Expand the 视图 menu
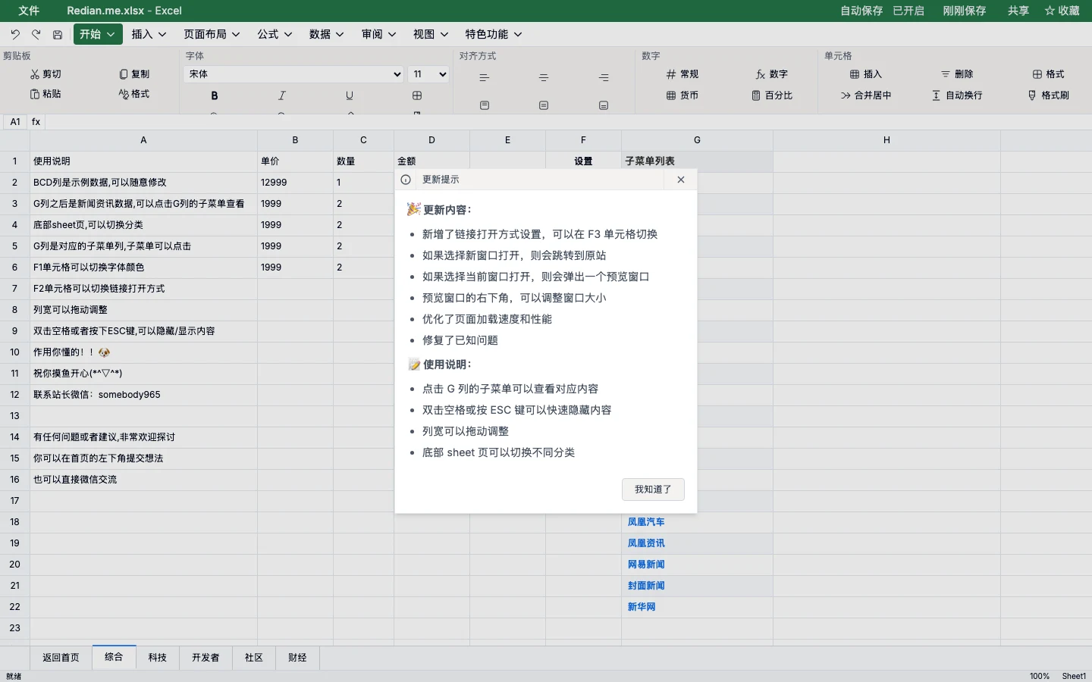 pos(431,34)
